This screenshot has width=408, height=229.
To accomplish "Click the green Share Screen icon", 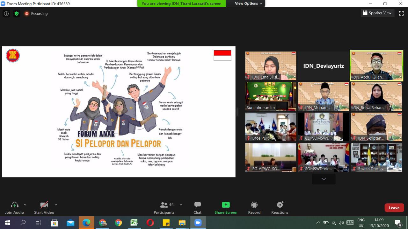I will click(x=226, y=205).
